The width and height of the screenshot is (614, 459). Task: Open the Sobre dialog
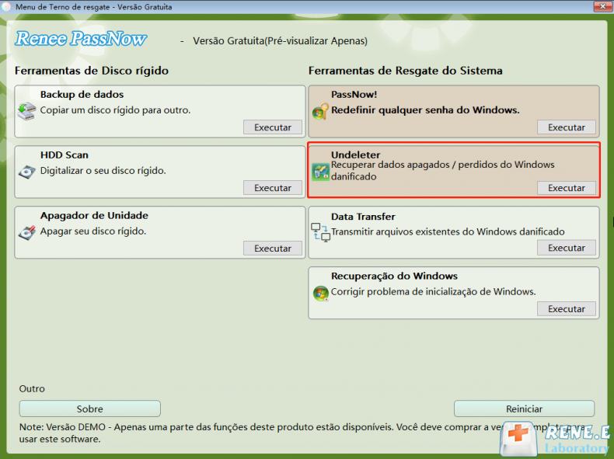click(x=89, y=409)
